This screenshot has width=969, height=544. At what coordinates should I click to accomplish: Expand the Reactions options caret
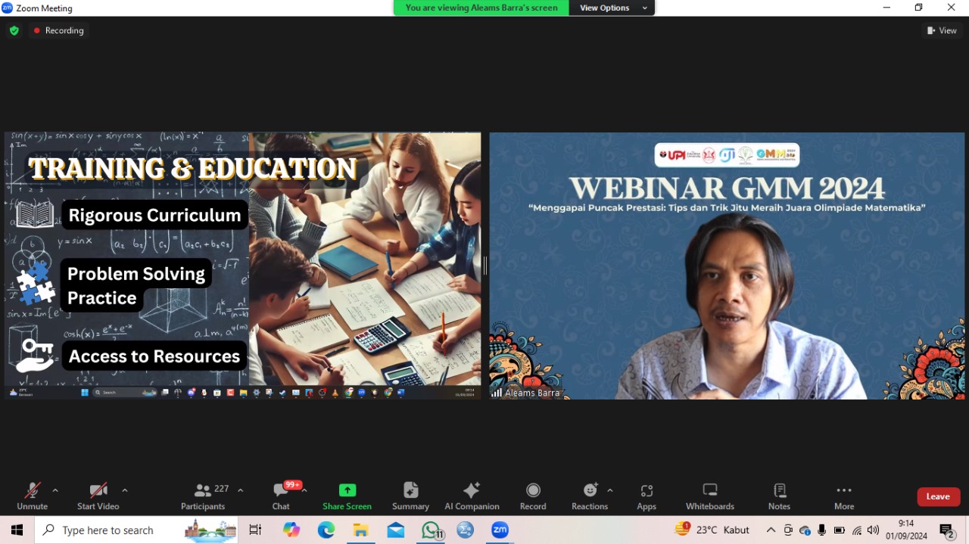coord(610,490)
